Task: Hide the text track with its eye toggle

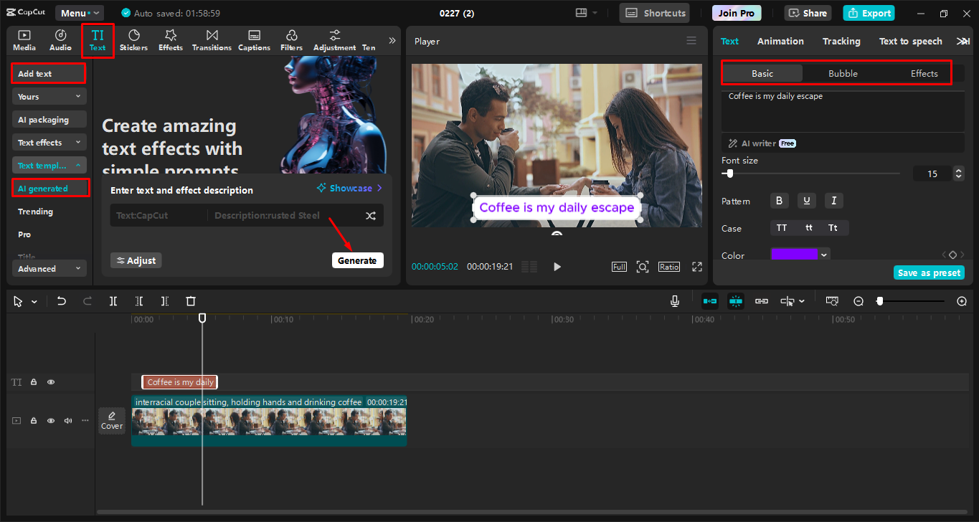Action: pyautogui.click(x=50, y=382)
